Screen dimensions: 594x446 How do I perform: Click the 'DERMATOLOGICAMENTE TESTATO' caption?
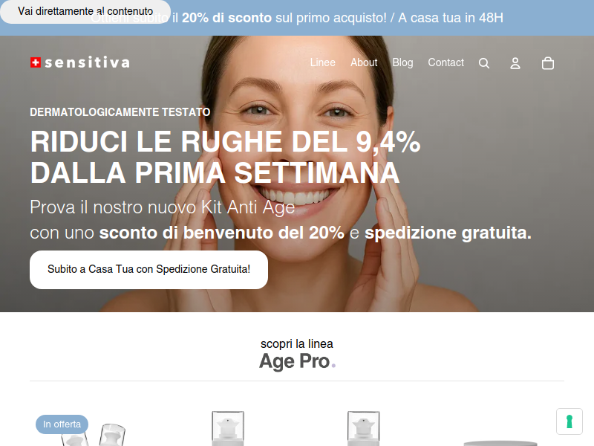click(x=120, y=112)
